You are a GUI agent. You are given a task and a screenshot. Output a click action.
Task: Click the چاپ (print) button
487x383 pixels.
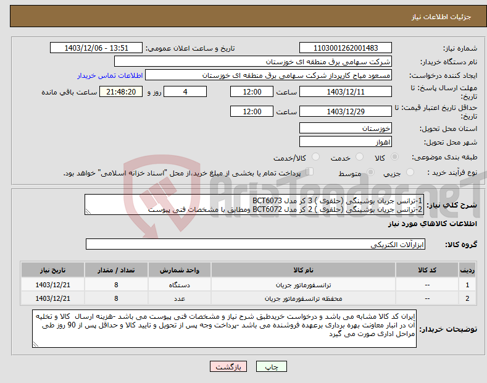coord(271,366)
